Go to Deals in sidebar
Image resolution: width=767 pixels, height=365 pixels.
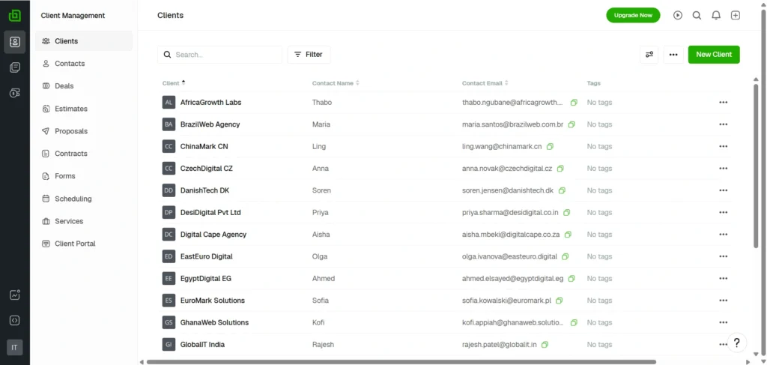coord(64,86)
